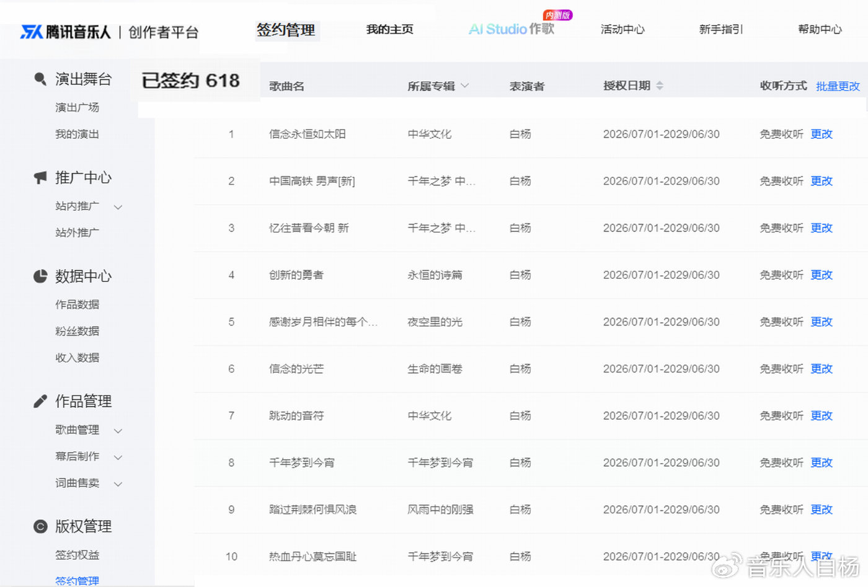The height and width of the screenshot is (587, 868).
Task: Click the 作品管理 section heading
Action: 83,401
